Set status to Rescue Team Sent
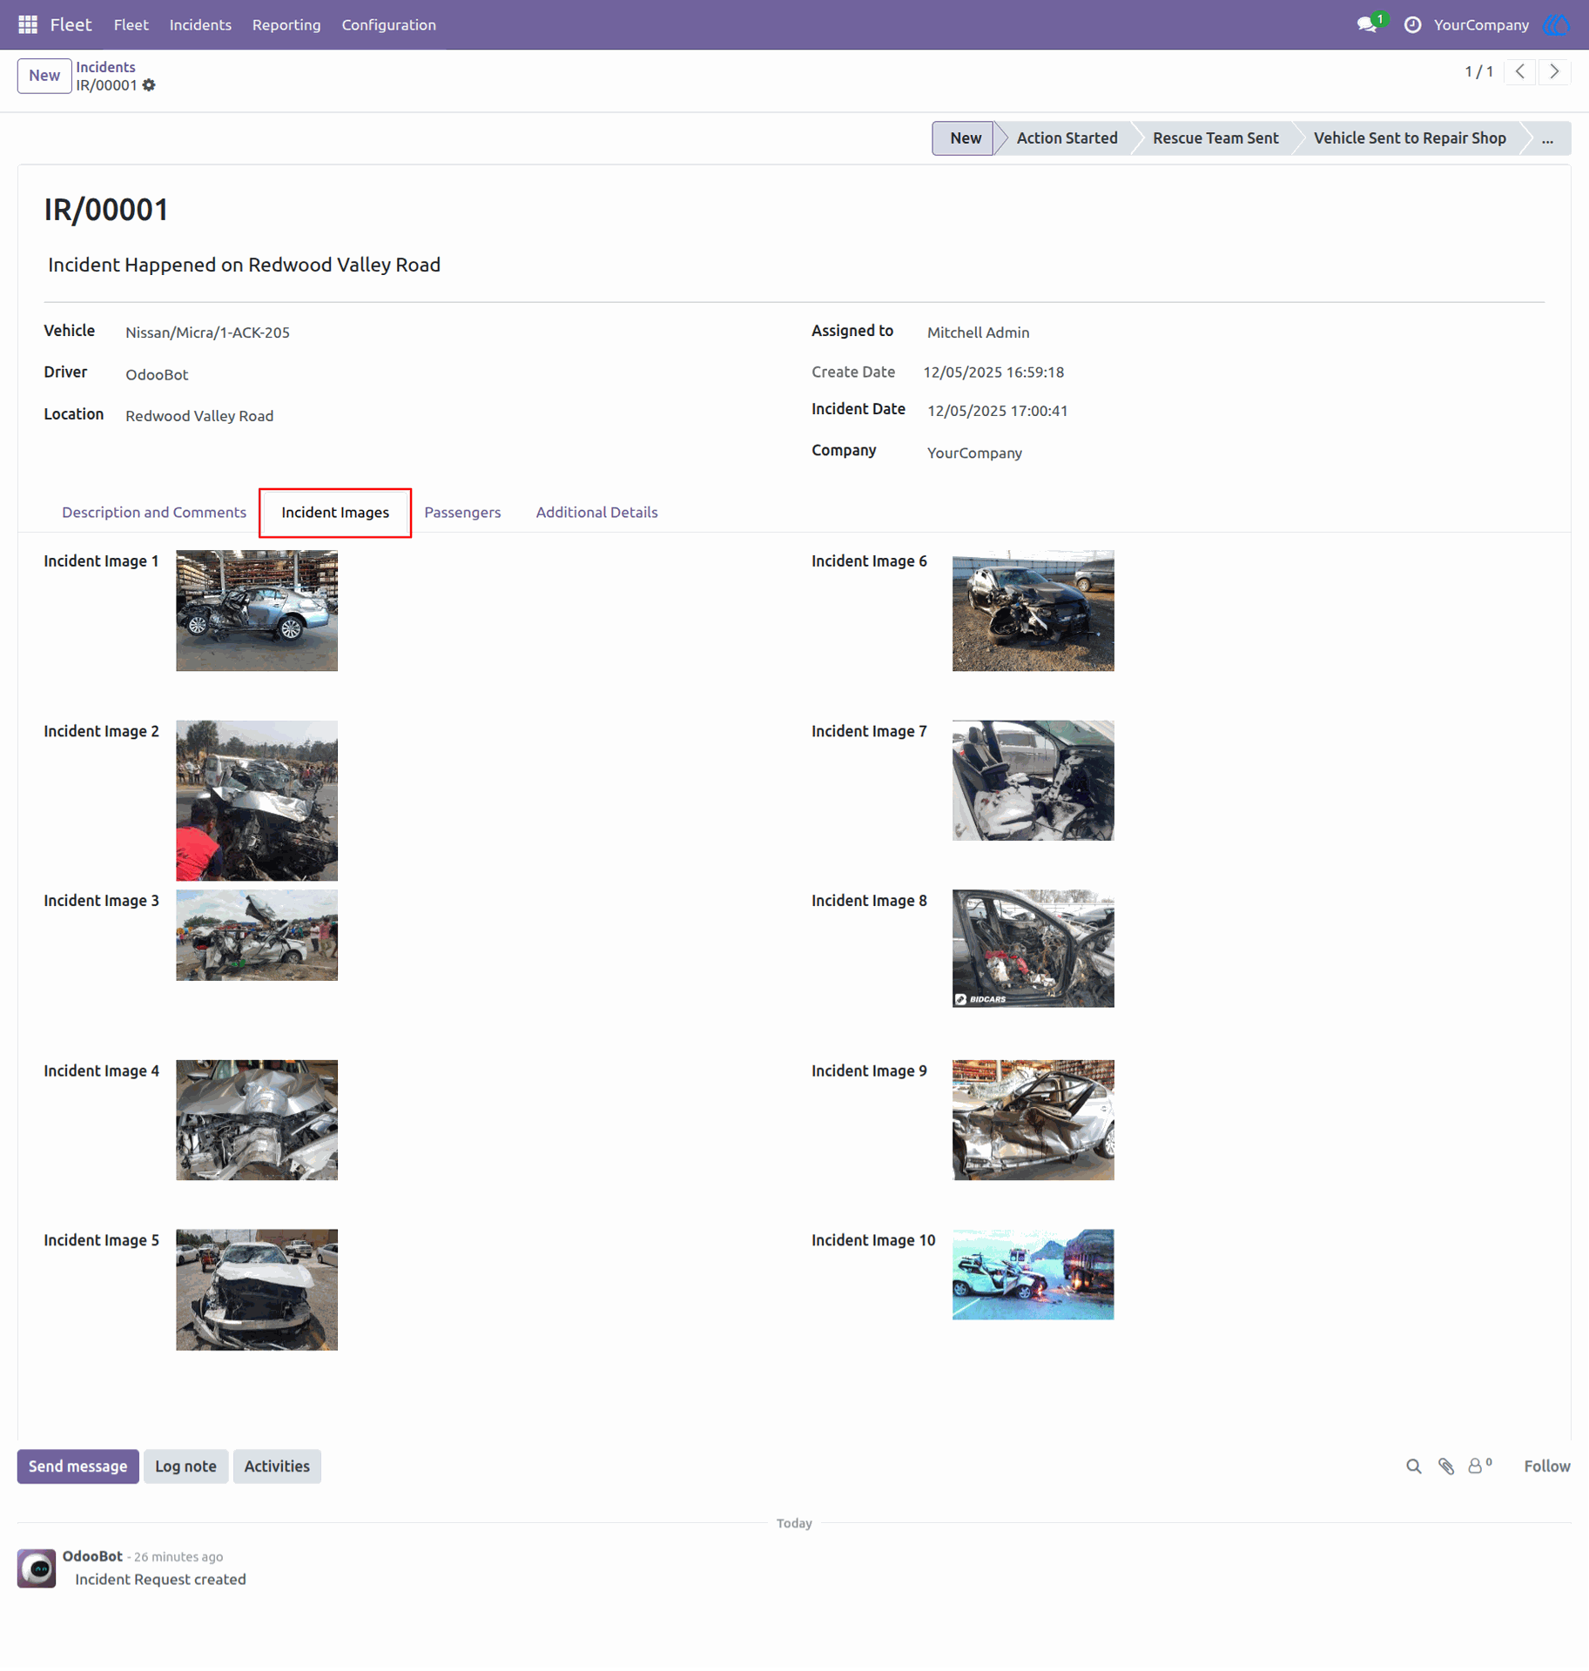This screenshot has width=1589, height=1671. pos(1215,138)
